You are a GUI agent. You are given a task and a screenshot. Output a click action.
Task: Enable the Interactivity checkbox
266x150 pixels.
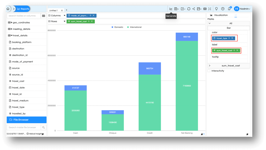click(209, 71)
